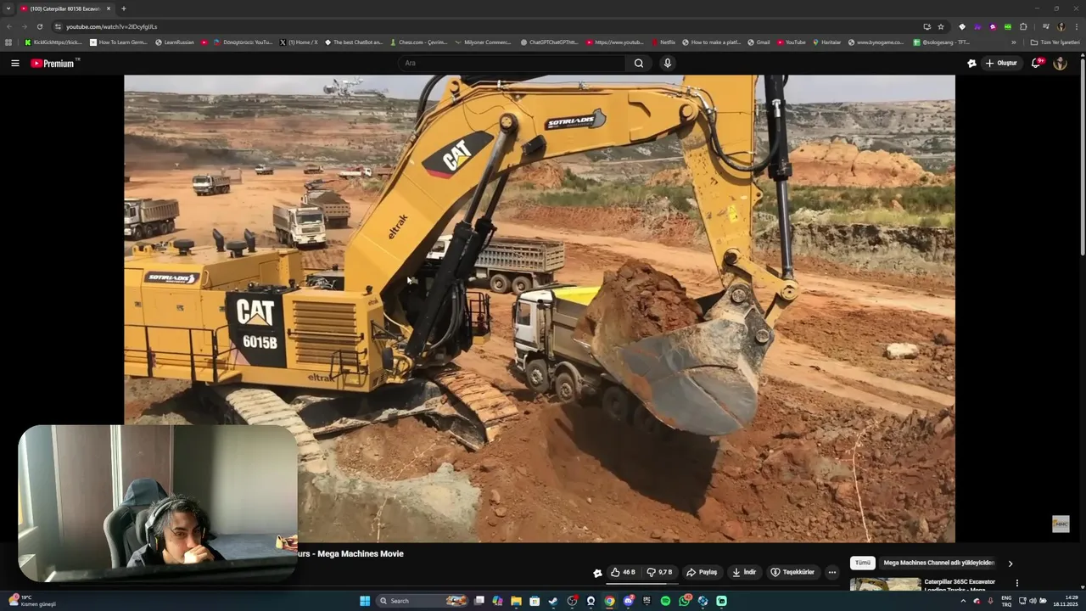The image size is (1086, 611).
Task: Open the Netflix bookmark
Action: point(663,42)
